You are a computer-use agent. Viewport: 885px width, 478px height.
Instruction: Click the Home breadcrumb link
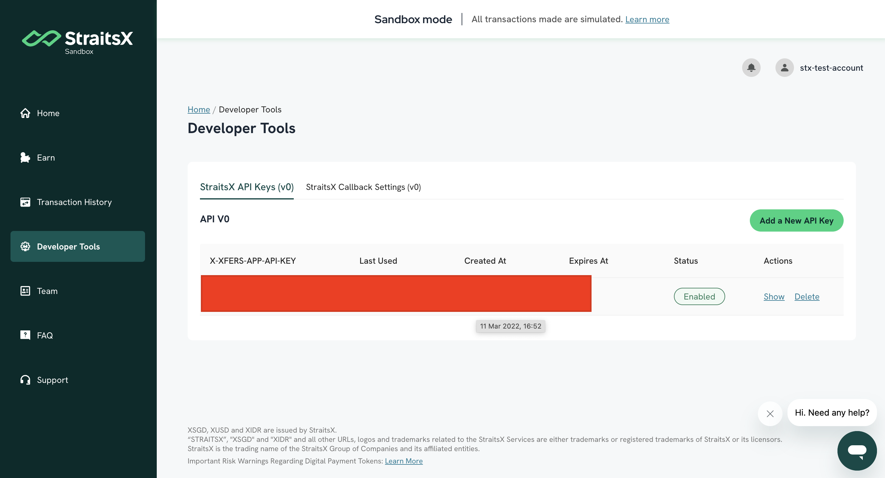click(199, 109)
